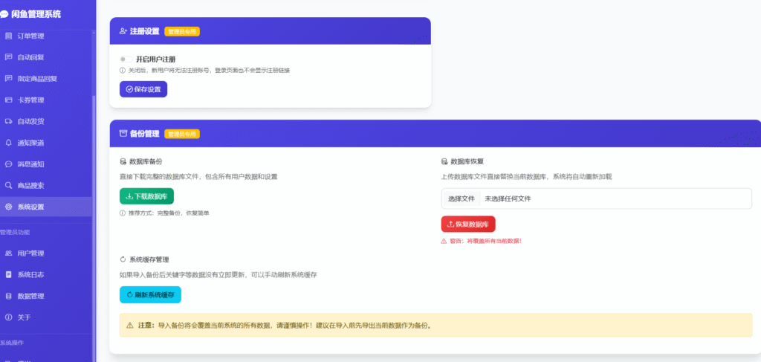The width and height of the screenshot is (761, 362).
Task: Click the 系统缓存管理 refresh icon
Action: click(x=123, y=259)
